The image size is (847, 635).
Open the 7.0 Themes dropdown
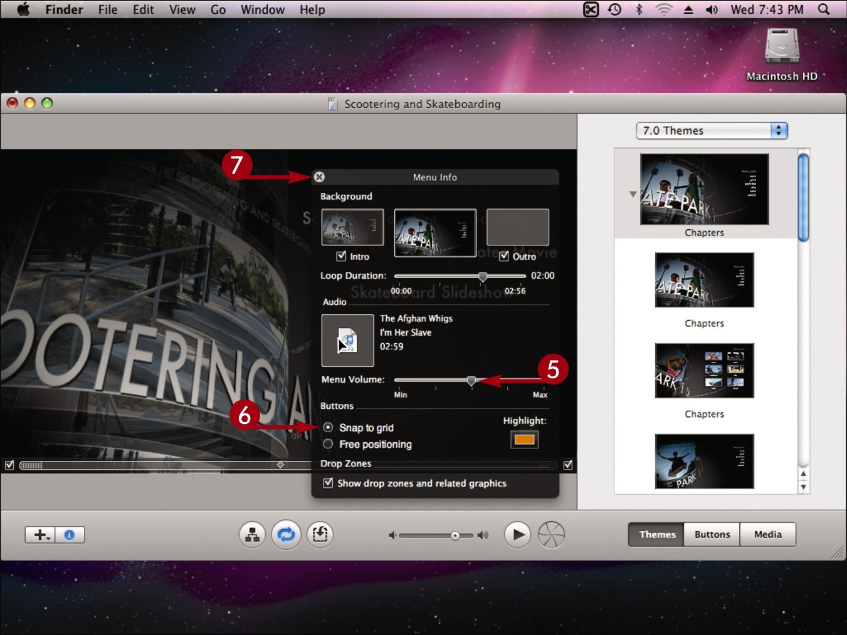[712, 130]
